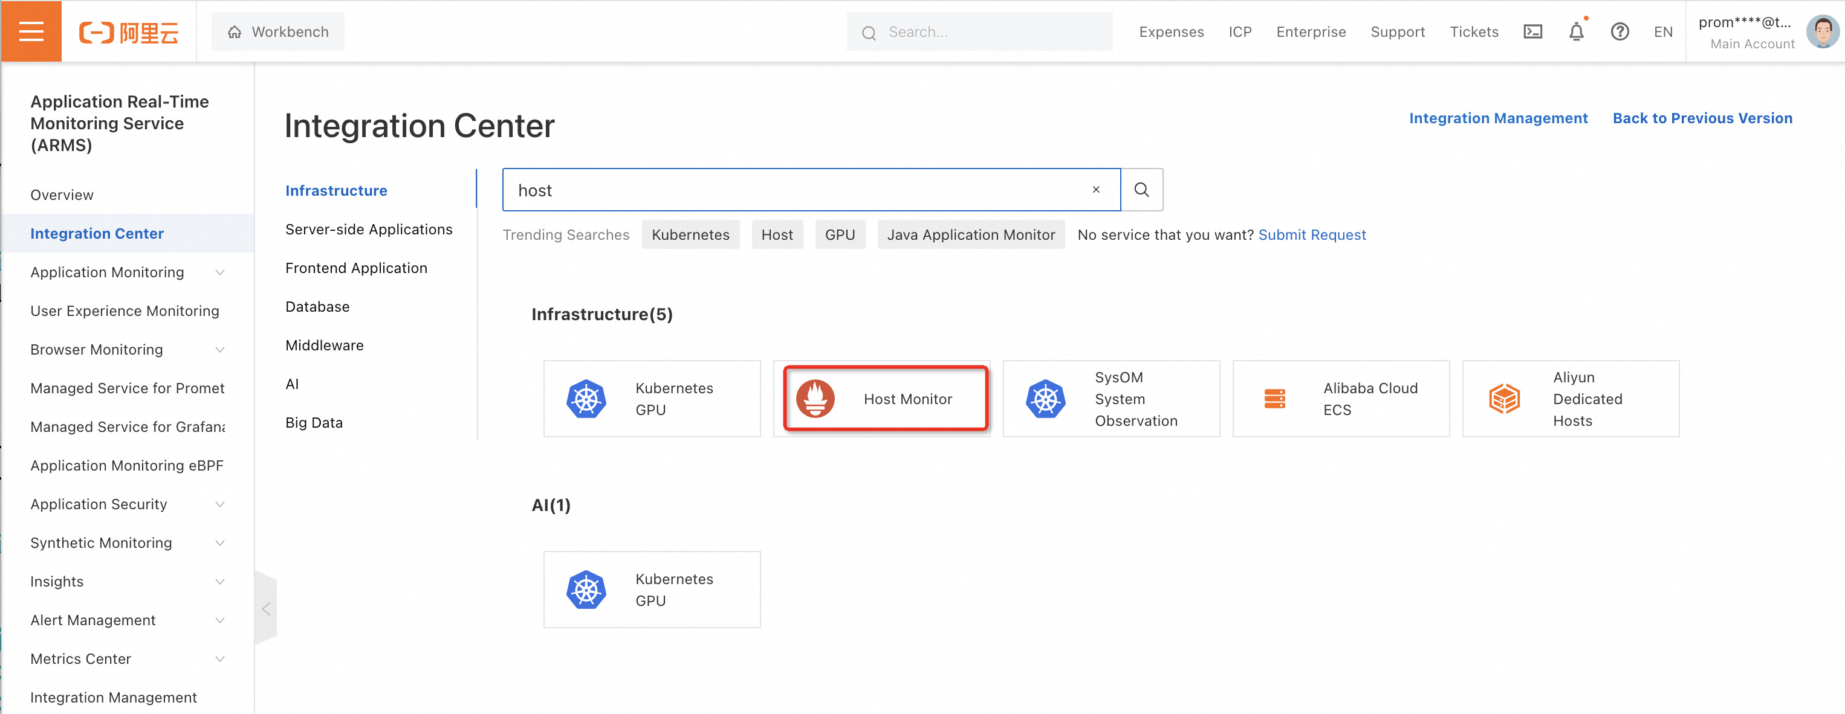Open Integration Management in the sidebar
This screenshot has height=714, width=1845.
tap(113, 697)
